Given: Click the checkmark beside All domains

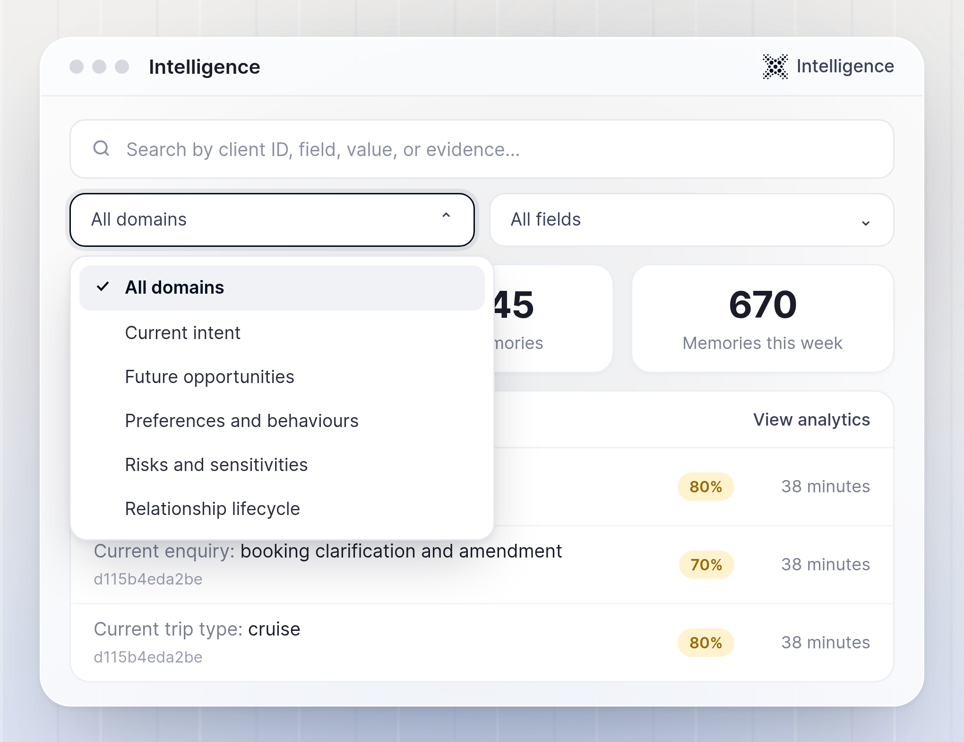Looking at the screenshot, I should click(103, 287).
